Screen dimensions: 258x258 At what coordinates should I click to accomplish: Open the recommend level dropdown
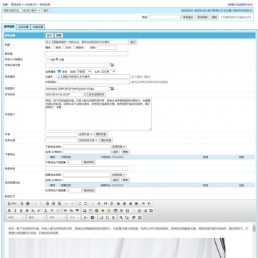click(x=83, y=71)
